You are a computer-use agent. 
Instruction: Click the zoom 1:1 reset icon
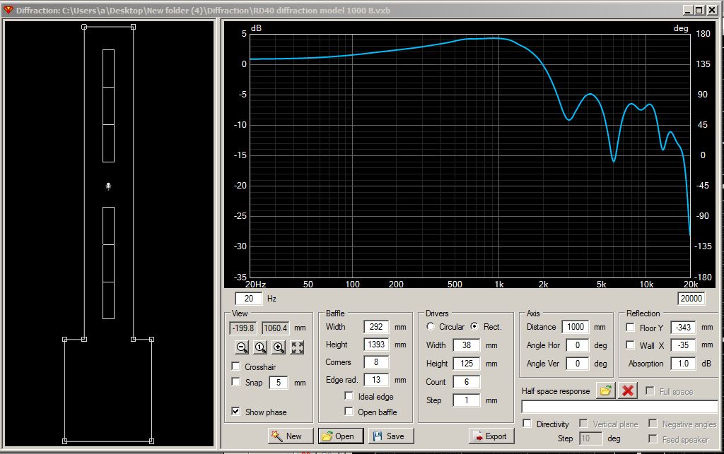point(260,347)
